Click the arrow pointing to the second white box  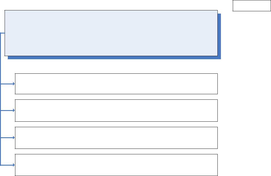click(x=8, y=110)
